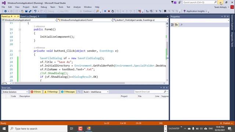
Task: Open WindowsFormsApplication3.Form1 class dropdown
Action: 85,20
